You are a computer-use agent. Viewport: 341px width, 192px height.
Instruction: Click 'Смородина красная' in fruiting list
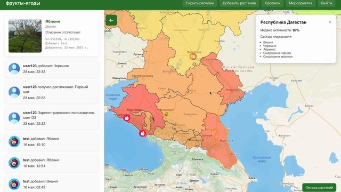coord(278,57)
